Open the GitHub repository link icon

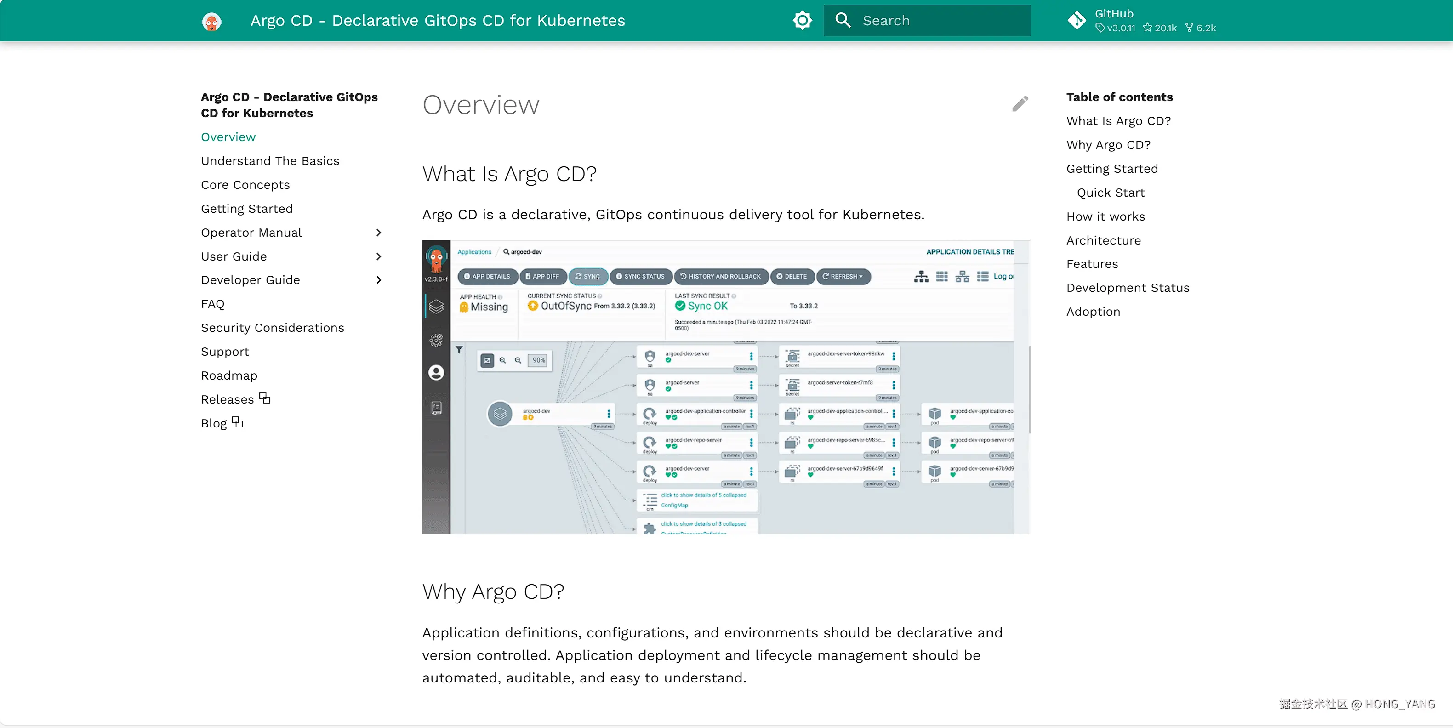point(1076,20)
